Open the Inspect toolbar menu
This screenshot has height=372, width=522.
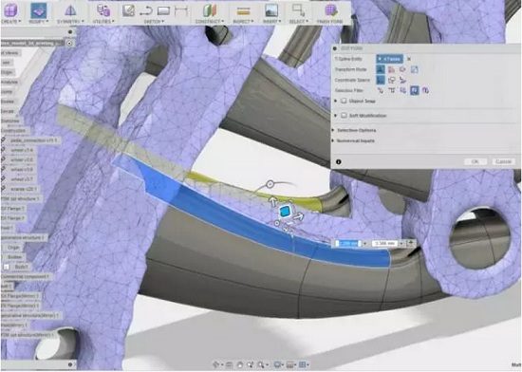243,21
